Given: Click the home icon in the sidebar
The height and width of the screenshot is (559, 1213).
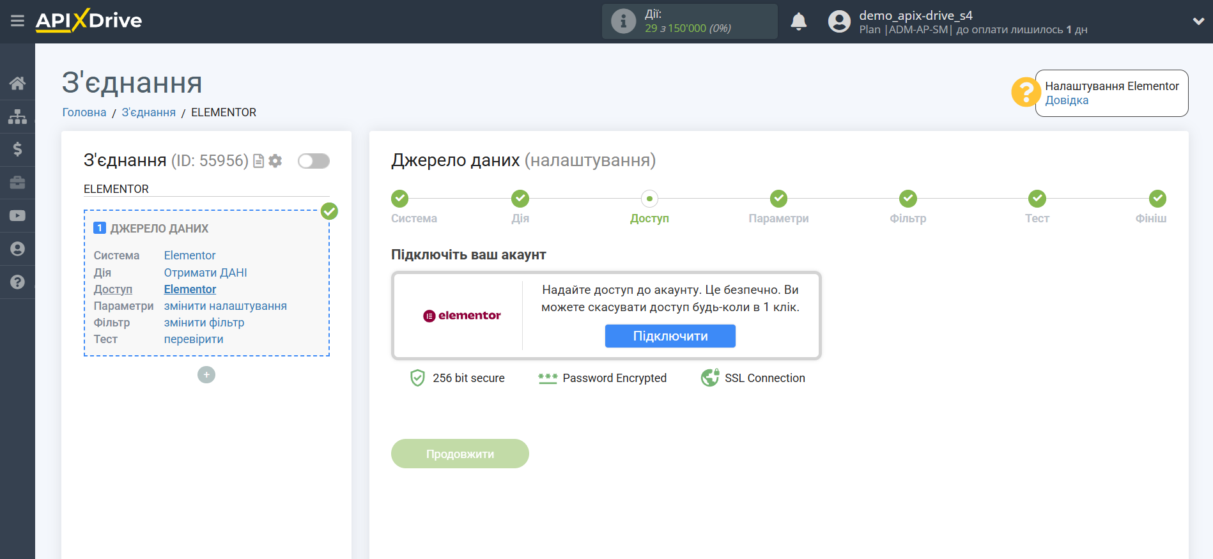Looking at the screenshot, I should click(17, 83).
